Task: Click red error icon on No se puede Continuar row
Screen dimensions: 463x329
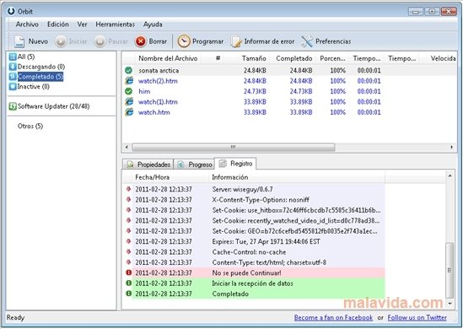Action: click(x=129, y=272)
